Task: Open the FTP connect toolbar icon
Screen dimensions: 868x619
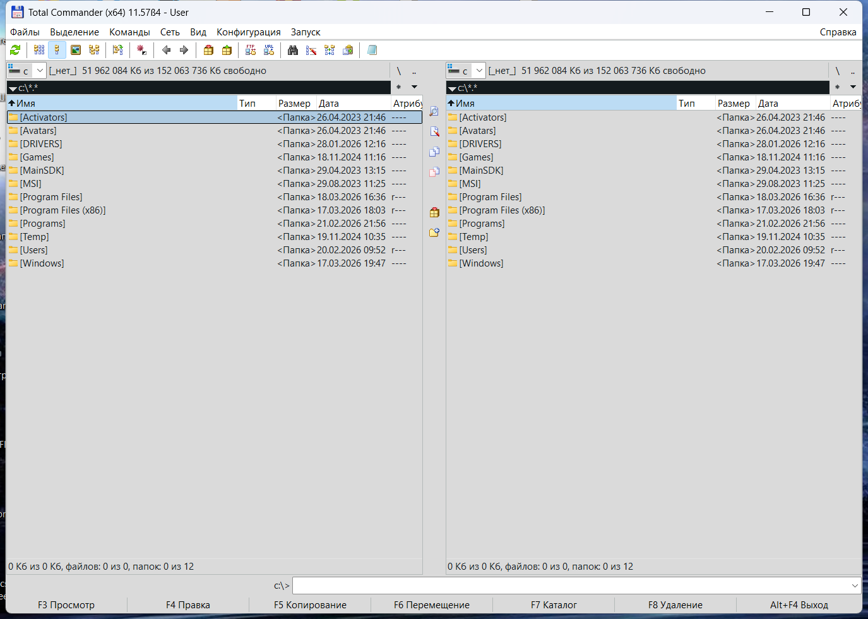Action: coord(251,50)
